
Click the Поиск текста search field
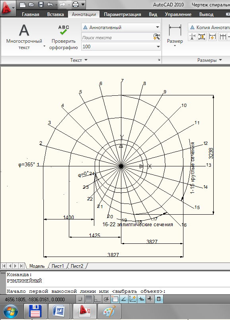tap(117, 38)
